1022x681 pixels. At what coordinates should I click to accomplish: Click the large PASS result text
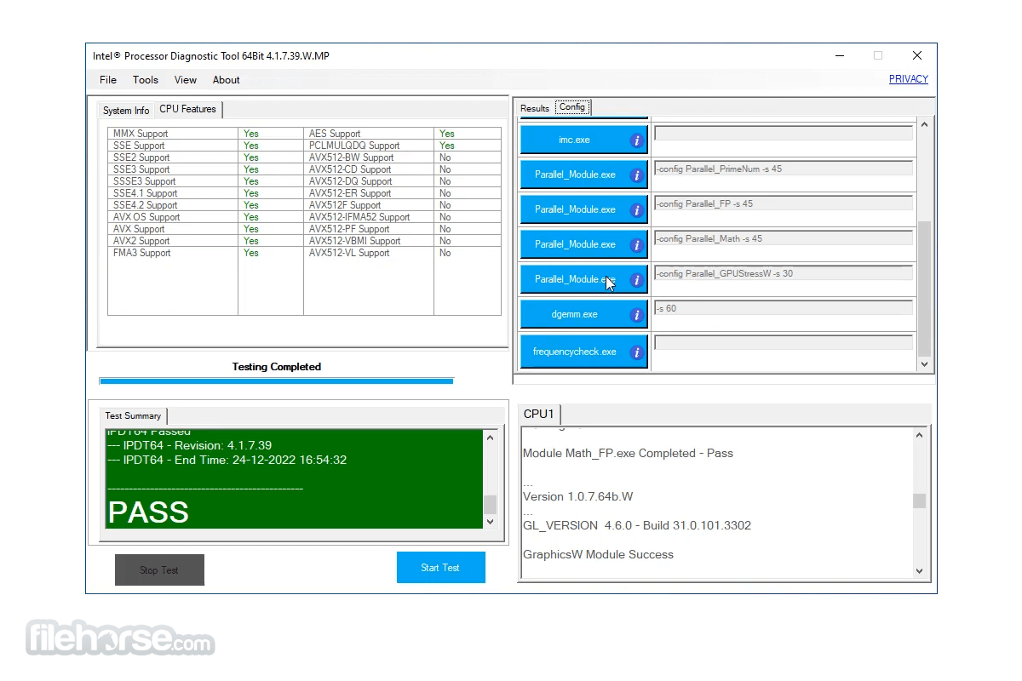pos(148,512)
